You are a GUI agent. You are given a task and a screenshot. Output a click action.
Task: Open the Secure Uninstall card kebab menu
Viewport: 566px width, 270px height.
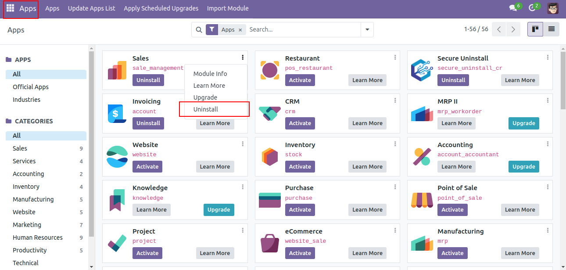point(548,58)
